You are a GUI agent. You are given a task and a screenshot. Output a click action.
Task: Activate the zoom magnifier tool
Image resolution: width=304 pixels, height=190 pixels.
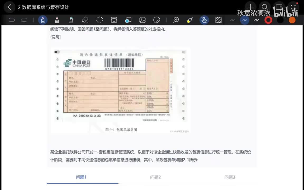pos(176,20)
